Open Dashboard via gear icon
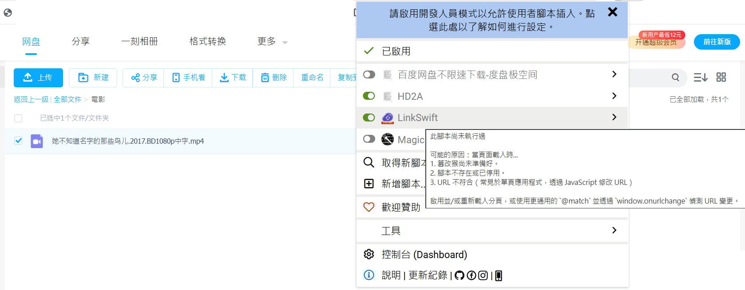This screenshot has width=745, height=290. pyautogui.click(x=369, y=254)
